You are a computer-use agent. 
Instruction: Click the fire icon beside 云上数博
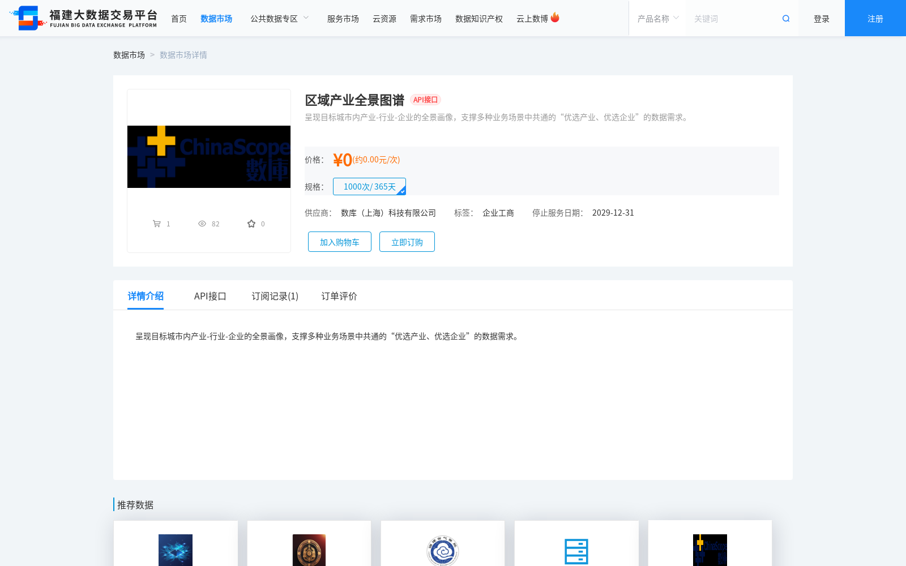[x=555, y=18]
